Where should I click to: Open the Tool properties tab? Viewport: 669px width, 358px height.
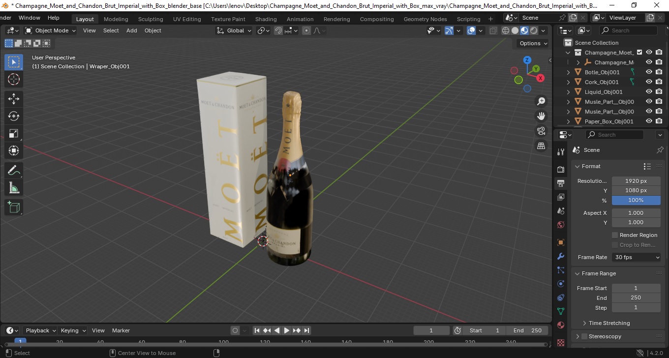pyautogui.click(x=561, y=152)
